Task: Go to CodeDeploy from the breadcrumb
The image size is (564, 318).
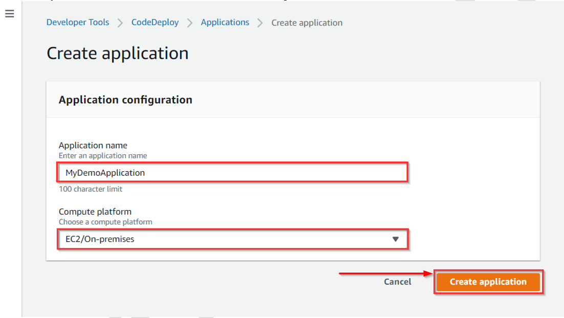Action: click(x=155, y=22)
